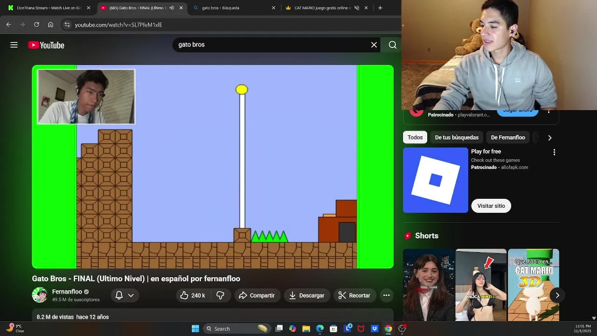Select the 'Todos' filter chip

point(415,138)
